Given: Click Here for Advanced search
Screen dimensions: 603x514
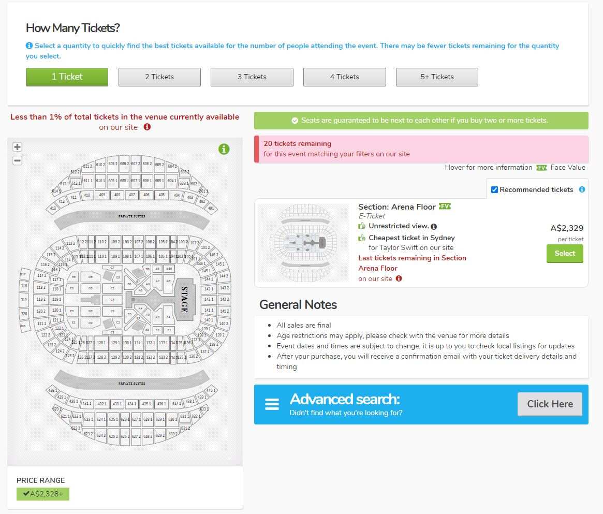Looking at the screenshot, I should coord(549,404).
